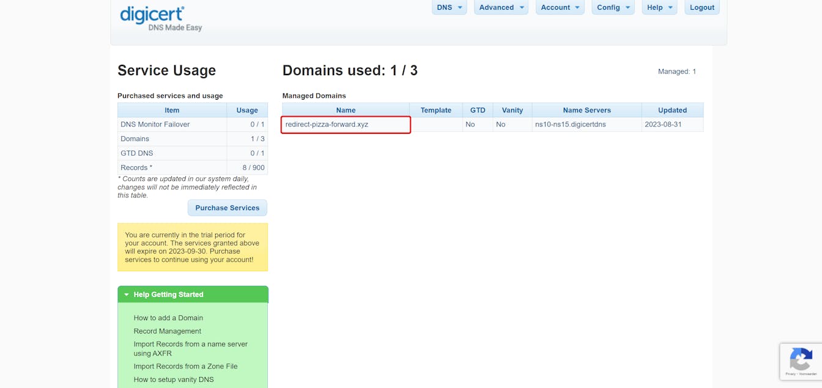Open the How to setup vanity DNS guide
Image resolution: width=822 pixels, height=388 pixels.
[x=174, y=379]
